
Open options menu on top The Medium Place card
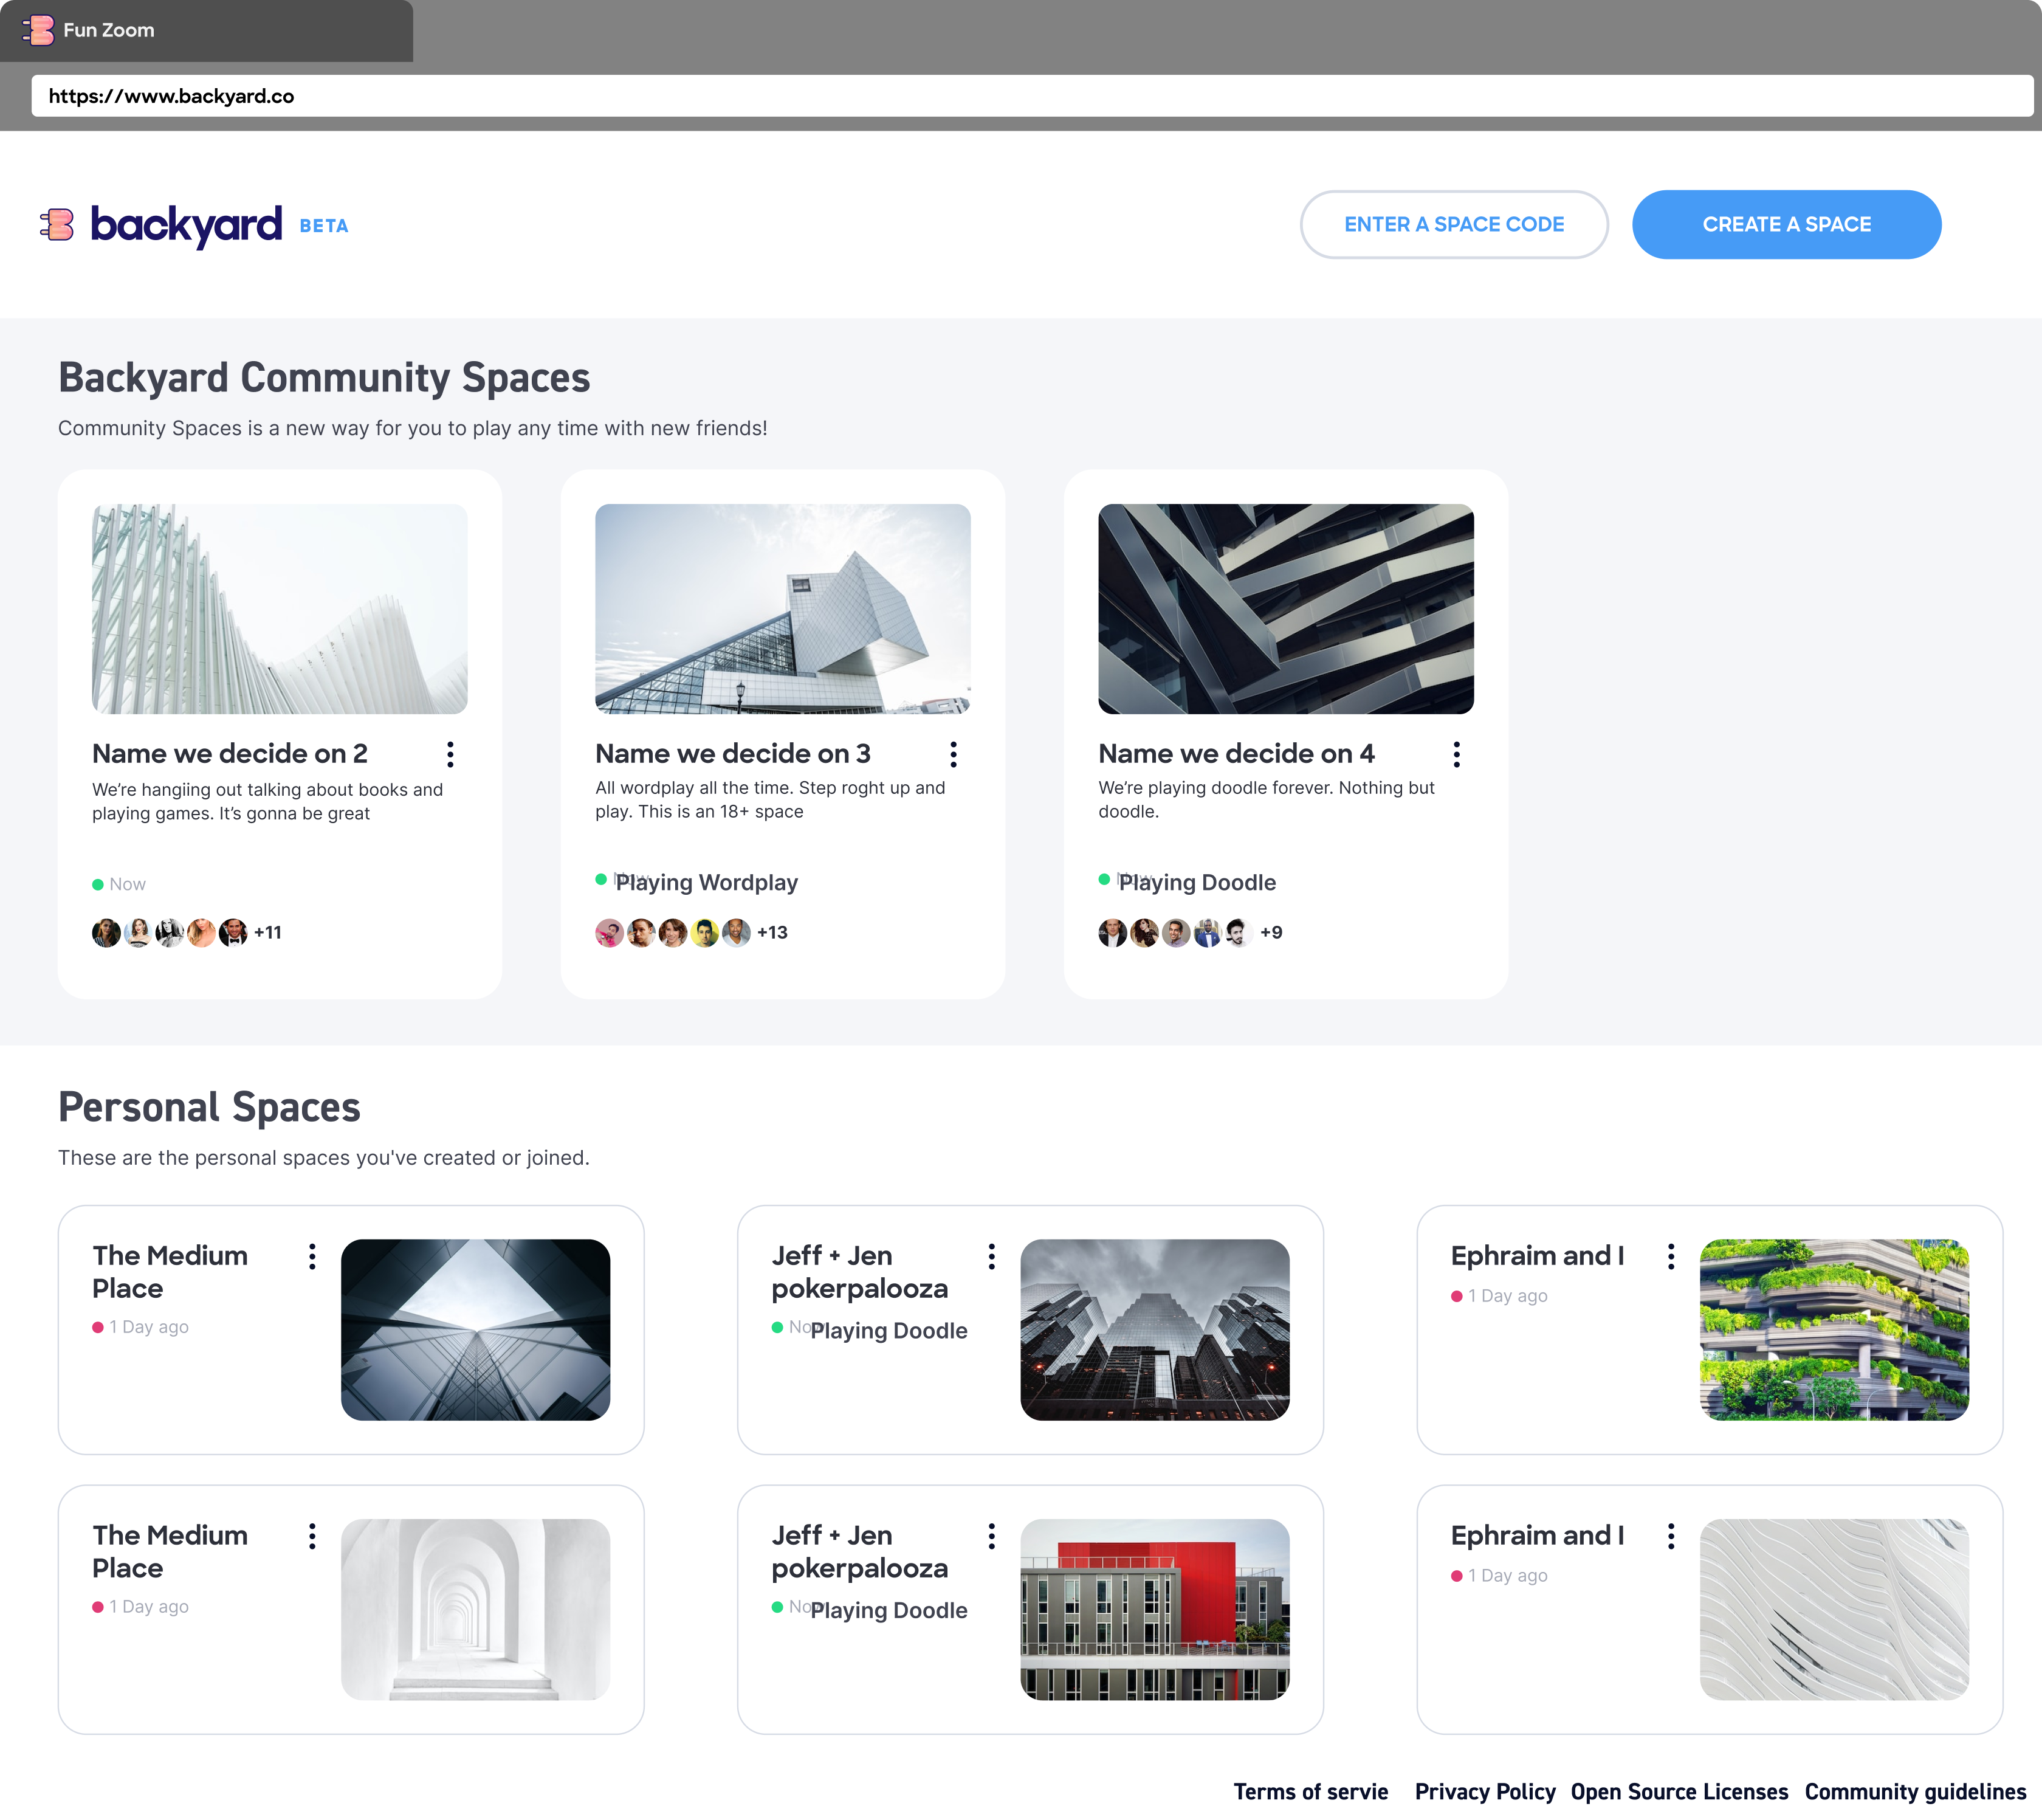tap(313, 1257)
